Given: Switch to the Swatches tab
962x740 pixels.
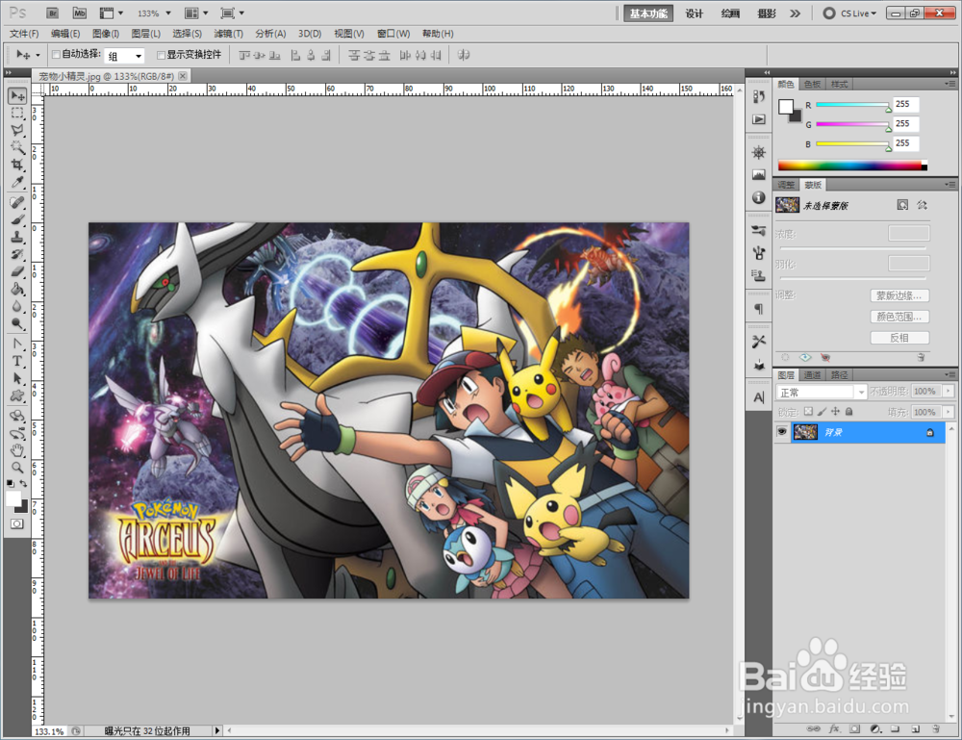Looking at the screenshot, I should click(x=812, y=84).
